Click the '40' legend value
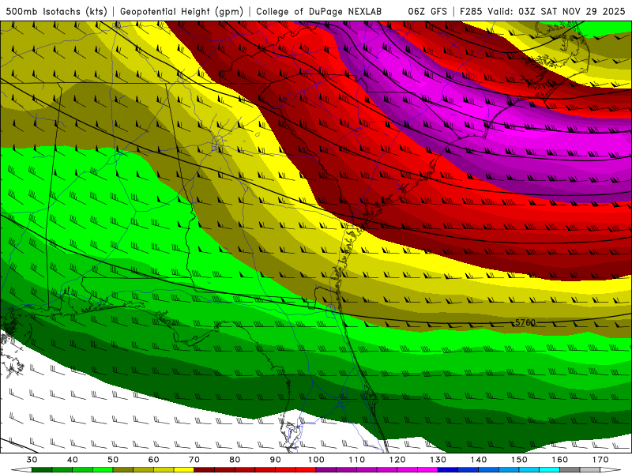Viewport: 632px width, 474px height. (x=73, y=460)
